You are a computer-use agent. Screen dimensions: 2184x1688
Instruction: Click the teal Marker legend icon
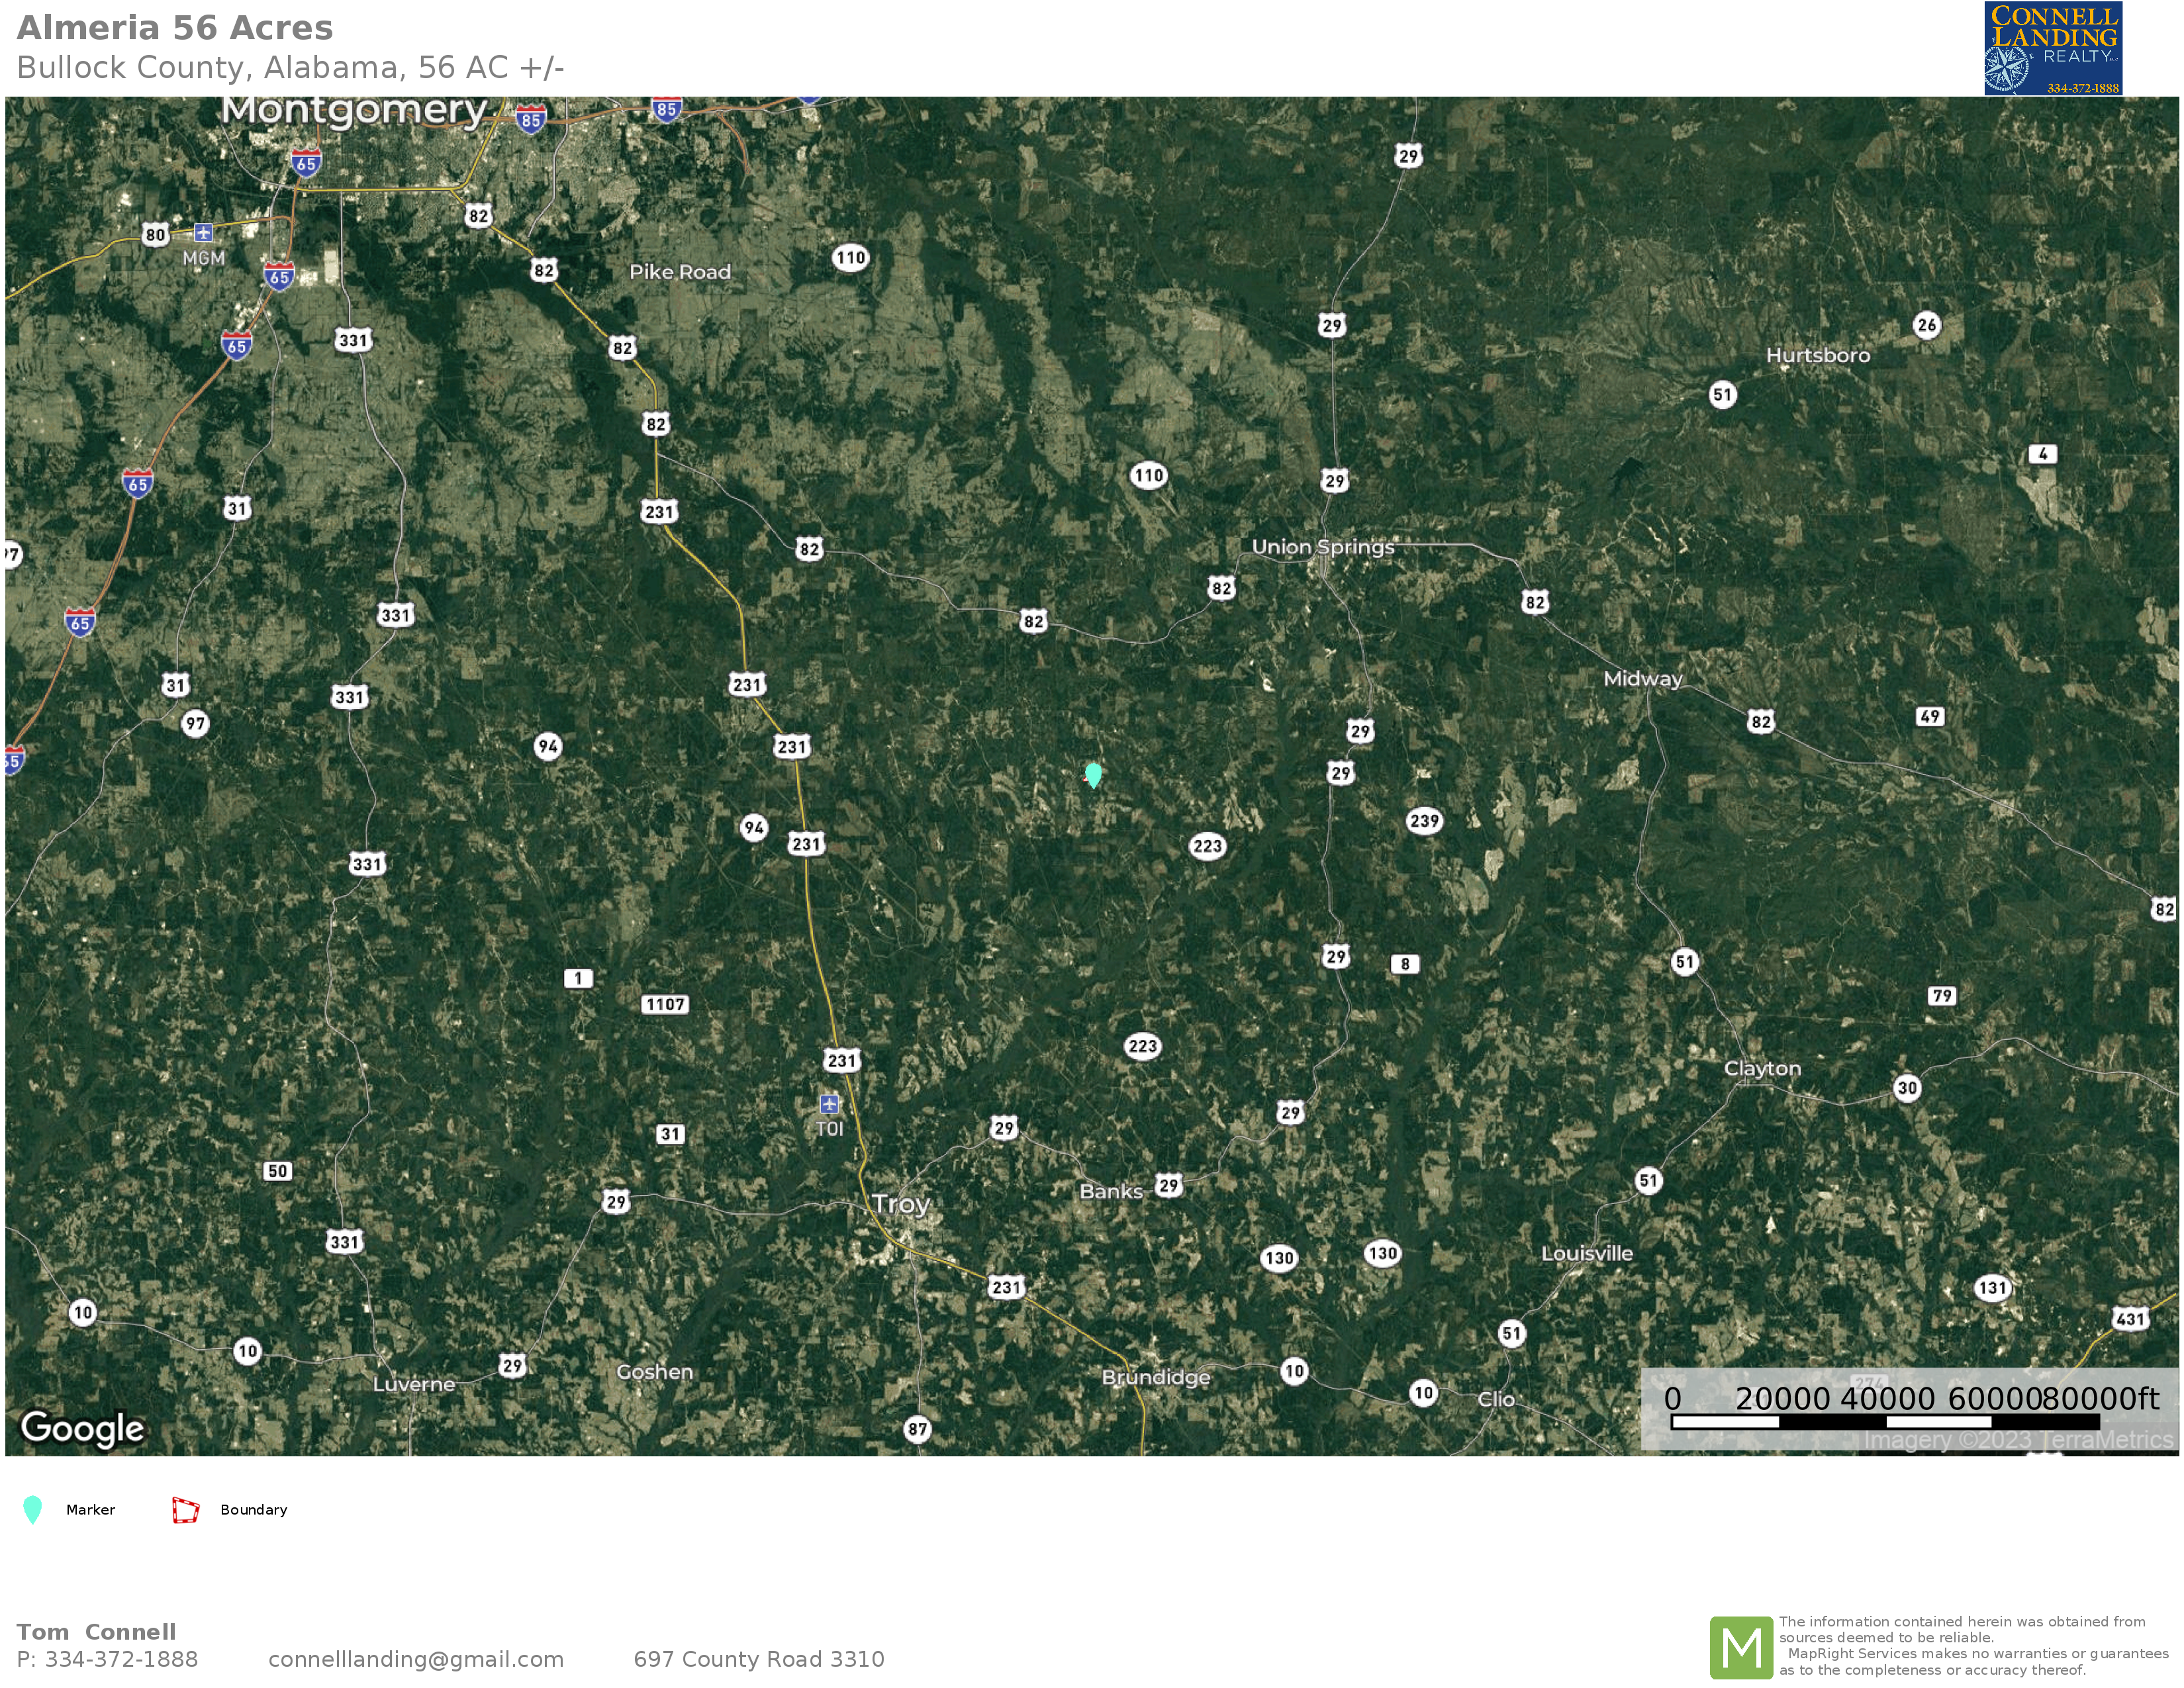(33, 1510)
